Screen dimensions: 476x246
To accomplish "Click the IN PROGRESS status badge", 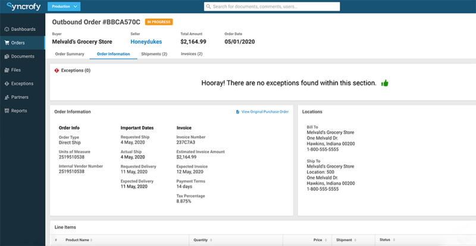I will point(159,22).
